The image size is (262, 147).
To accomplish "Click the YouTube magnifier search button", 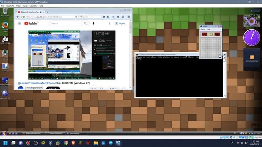I will coord(85,24).
